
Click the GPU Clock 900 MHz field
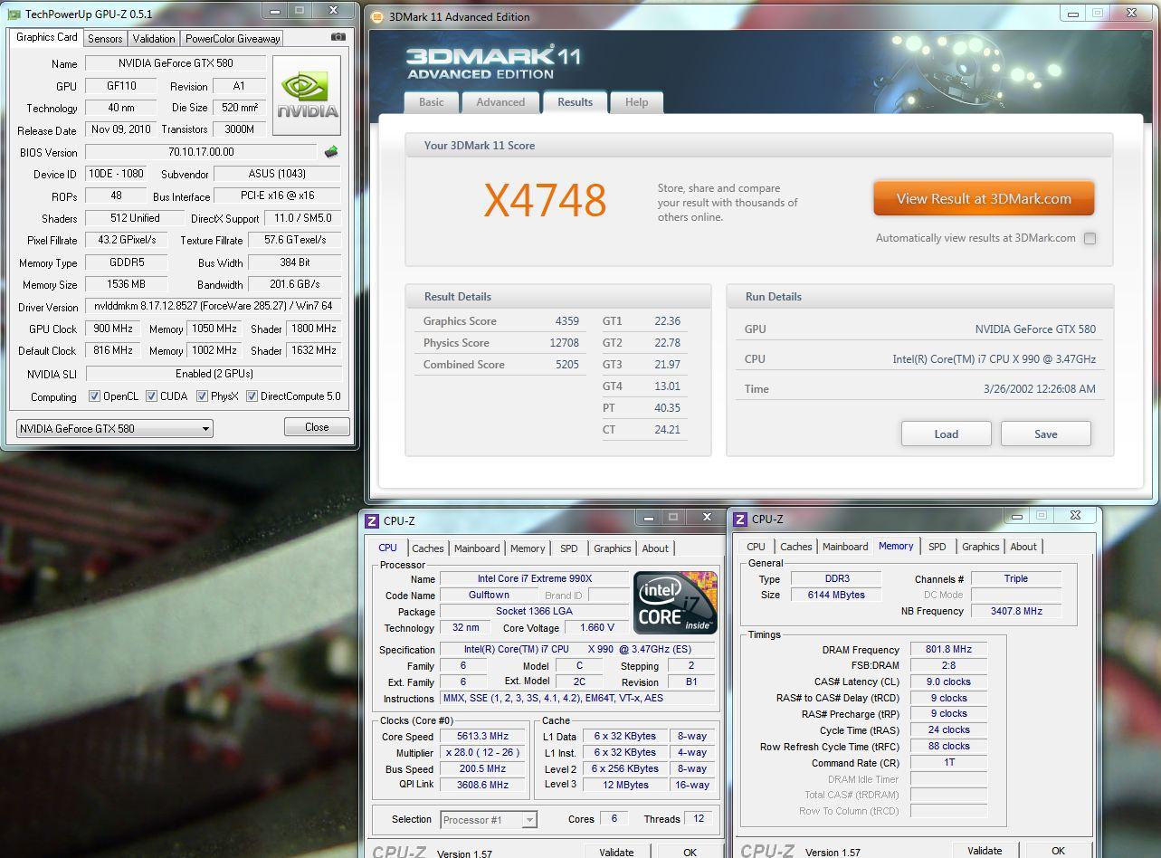pos(112,329)
